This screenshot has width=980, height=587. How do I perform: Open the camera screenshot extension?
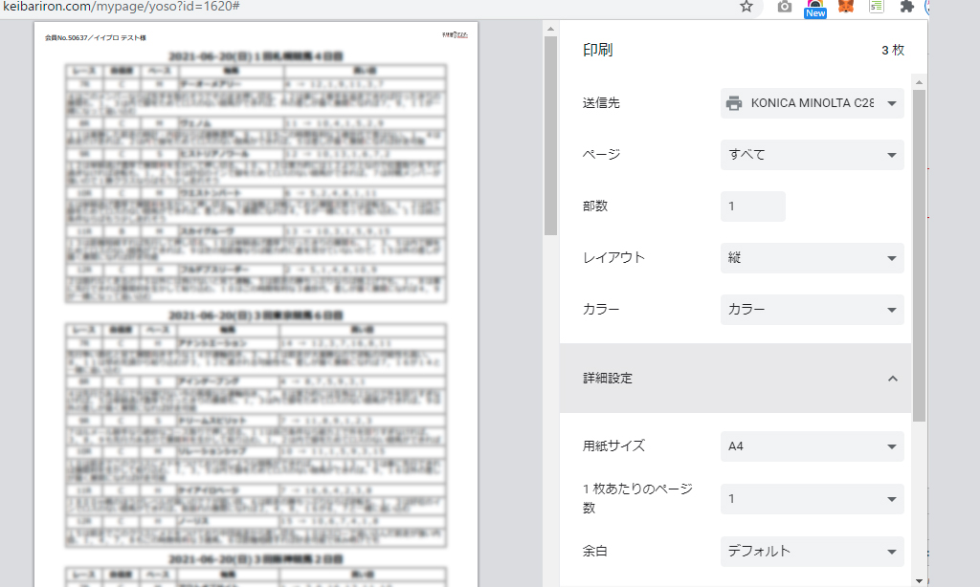point(785,7)
